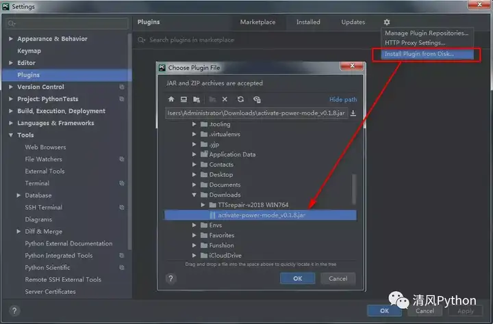Click the Desktop directory toolbar icon
Viewport: 493px width, 324px height.
[184, 99]
